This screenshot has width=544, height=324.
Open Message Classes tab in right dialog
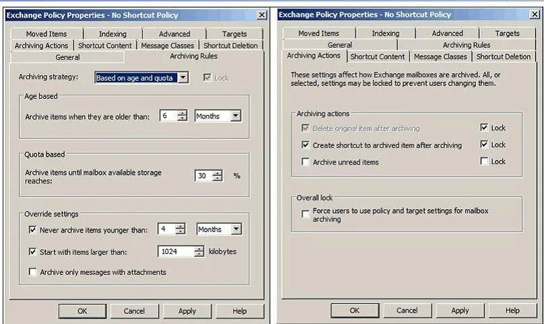click(440, 56)
